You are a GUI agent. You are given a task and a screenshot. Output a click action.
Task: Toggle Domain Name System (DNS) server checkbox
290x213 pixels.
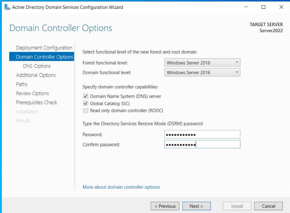tap(85, 96)
